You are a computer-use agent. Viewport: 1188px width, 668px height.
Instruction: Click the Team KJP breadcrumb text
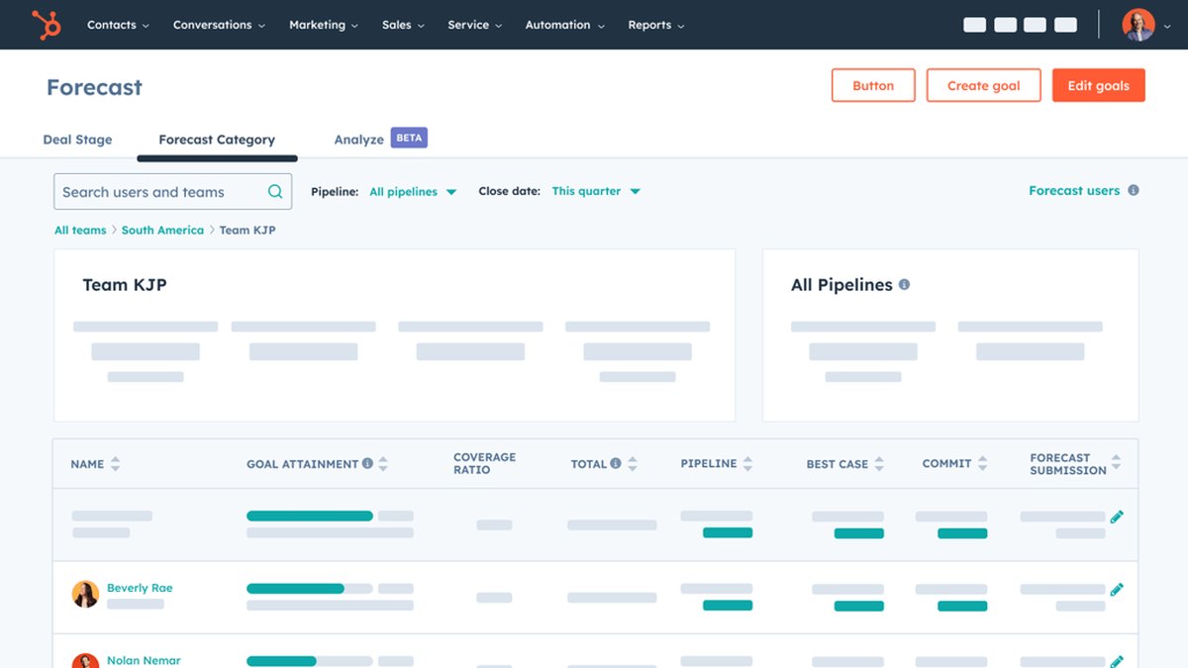(x=247, y=230)
